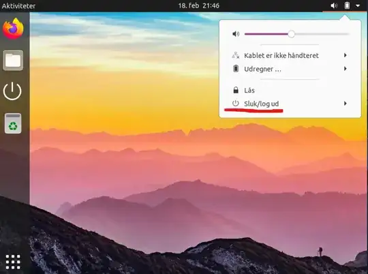The height and width of the screenshot is (274, 368).
Task: Open the 'Aktiviteter' overview
Action: point(18,5)
